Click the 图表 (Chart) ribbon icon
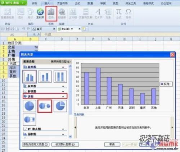180x152 pixels. [x=51, y=13]
